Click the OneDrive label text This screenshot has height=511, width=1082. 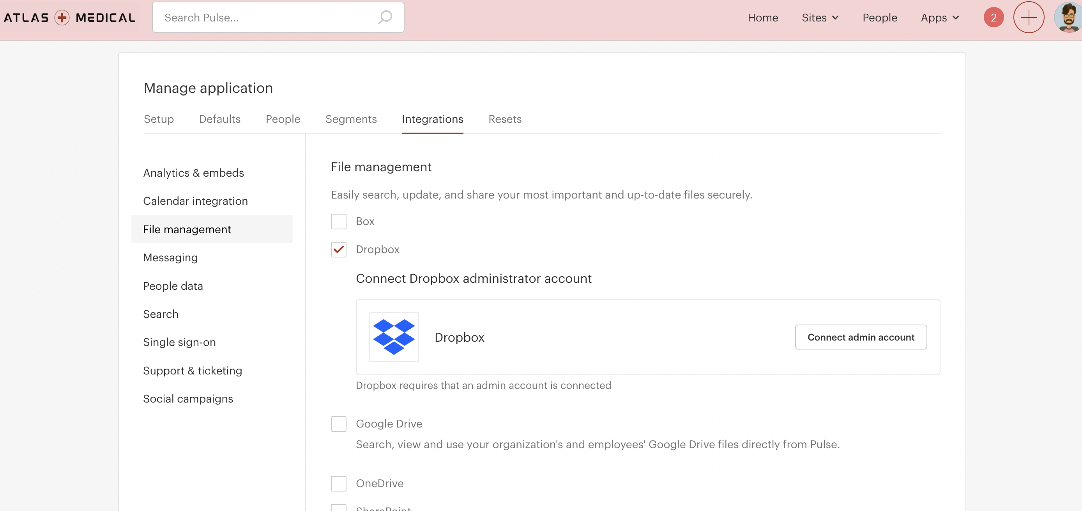380,484
